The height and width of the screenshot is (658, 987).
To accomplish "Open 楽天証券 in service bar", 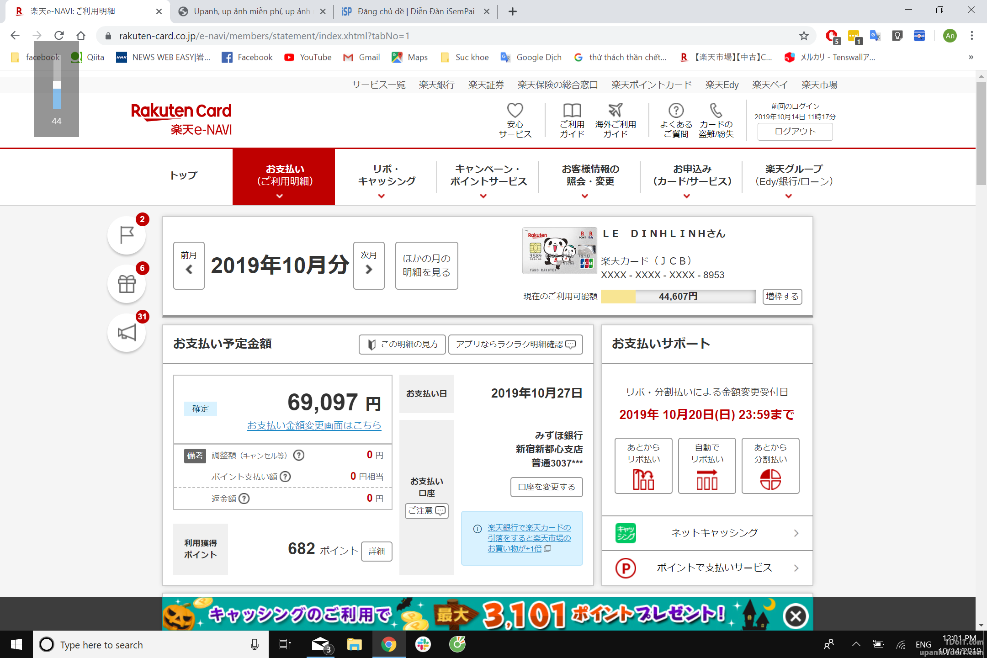I will coord(486,85).
